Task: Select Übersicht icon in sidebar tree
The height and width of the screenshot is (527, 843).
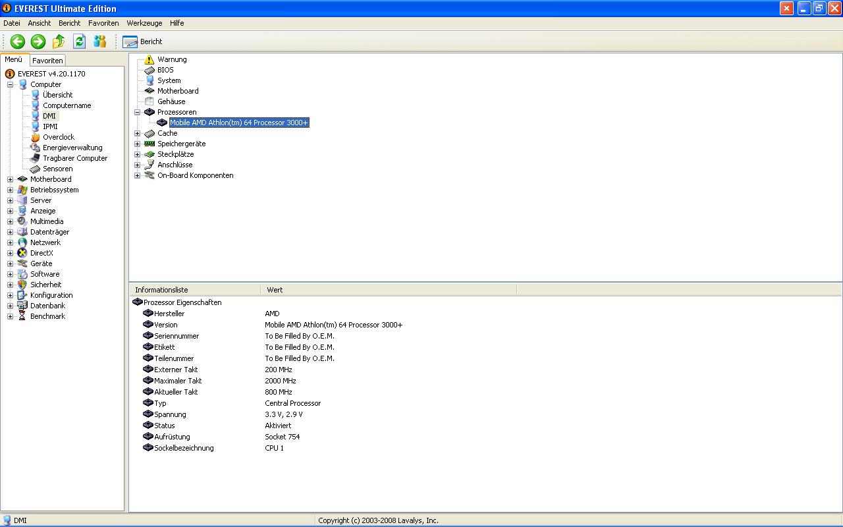Action: coord(36,95)
